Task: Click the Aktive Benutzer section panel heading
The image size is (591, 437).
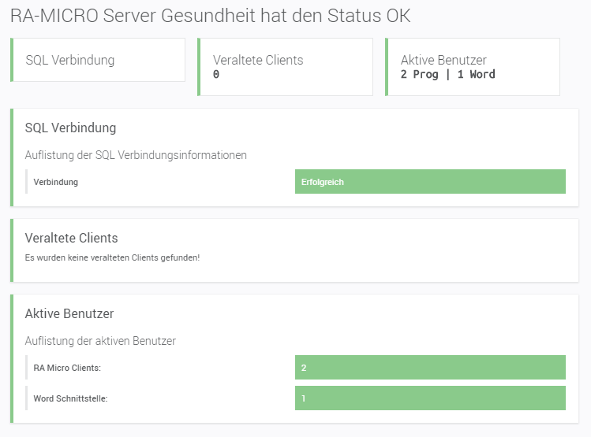Action: point(69,313)
